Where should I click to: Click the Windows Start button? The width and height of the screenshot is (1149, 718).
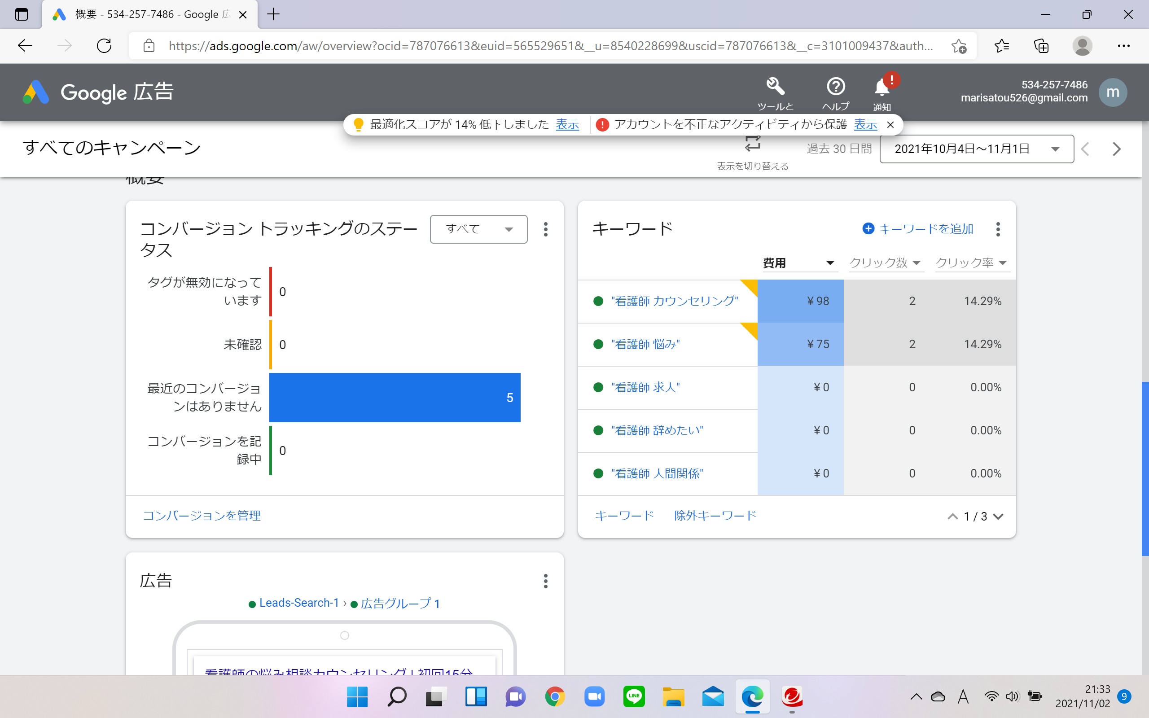357,696
